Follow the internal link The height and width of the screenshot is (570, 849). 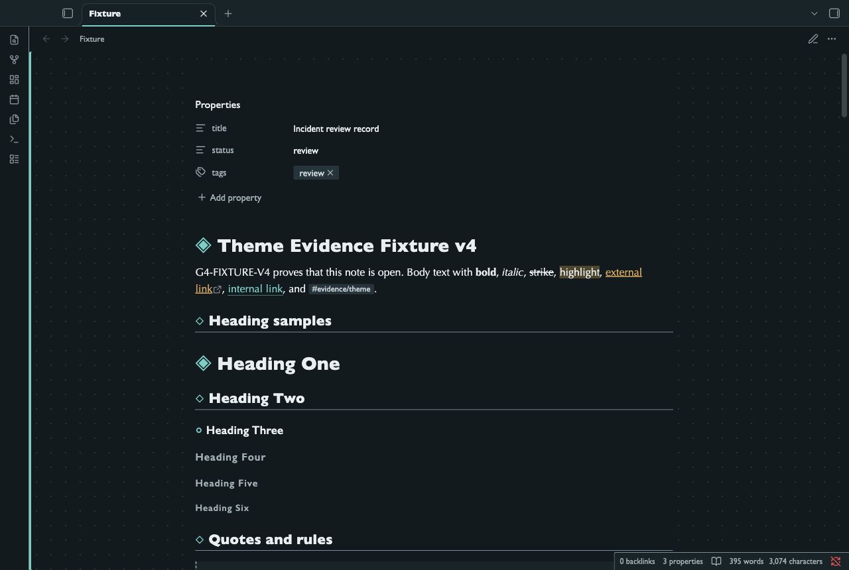(255, 289)
